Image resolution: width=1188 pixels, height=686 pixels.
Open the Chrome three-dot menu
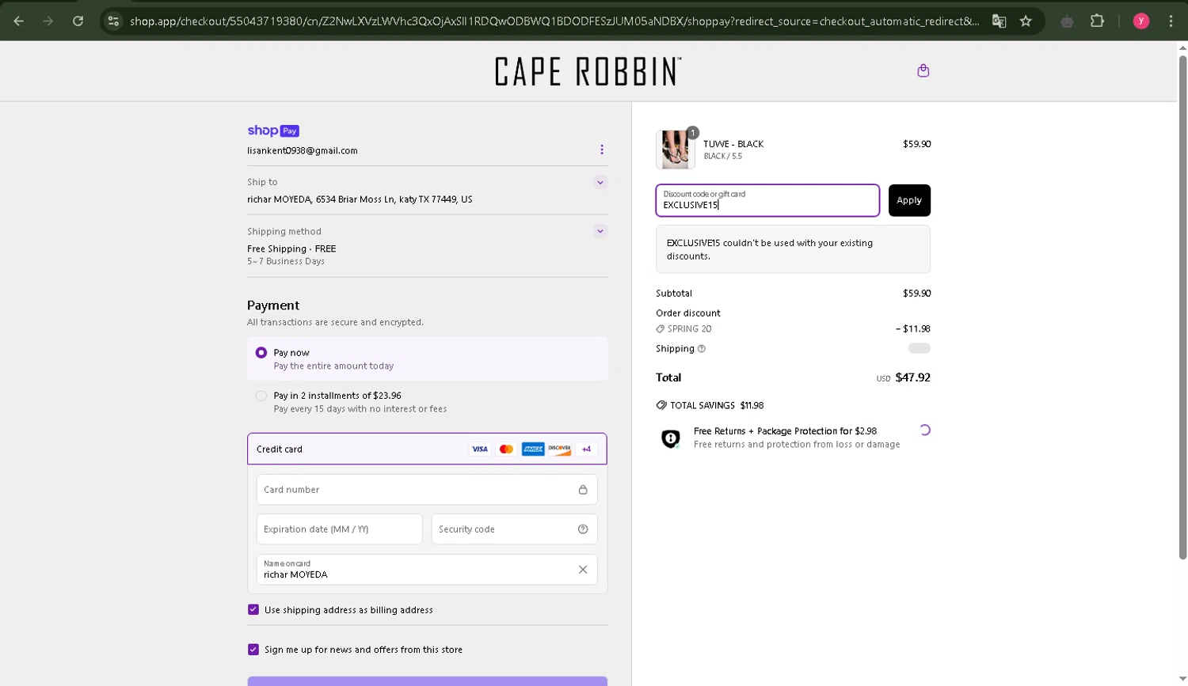tap(1171, 21)
